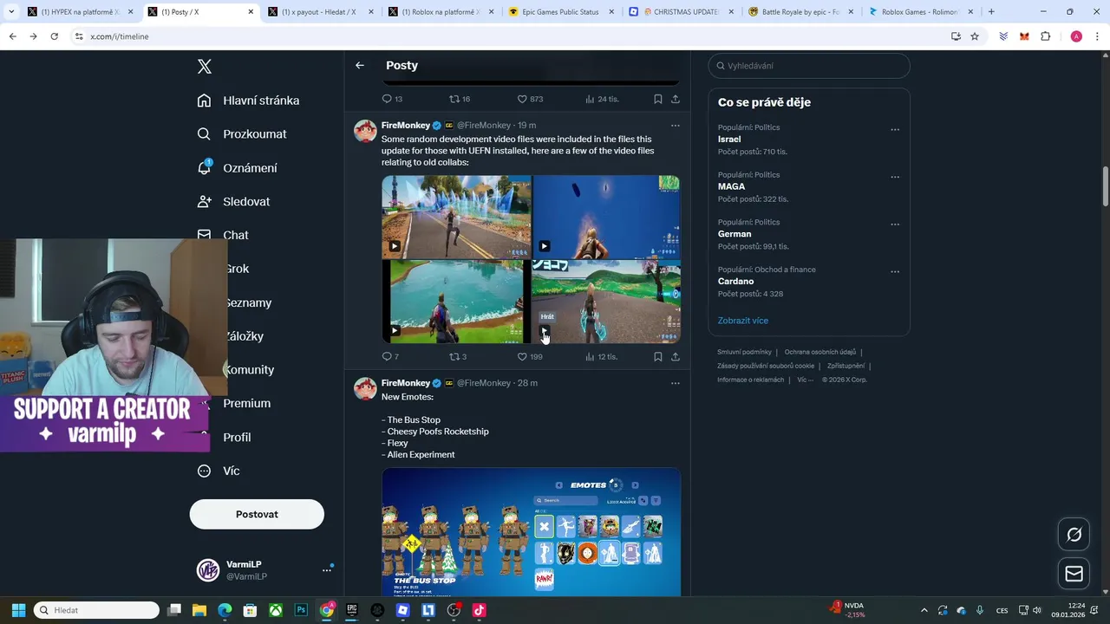Image resolution: width=1110 pixels, height=624 pixels.
Task: Bookmark the video files post
Action: point(658,356)
